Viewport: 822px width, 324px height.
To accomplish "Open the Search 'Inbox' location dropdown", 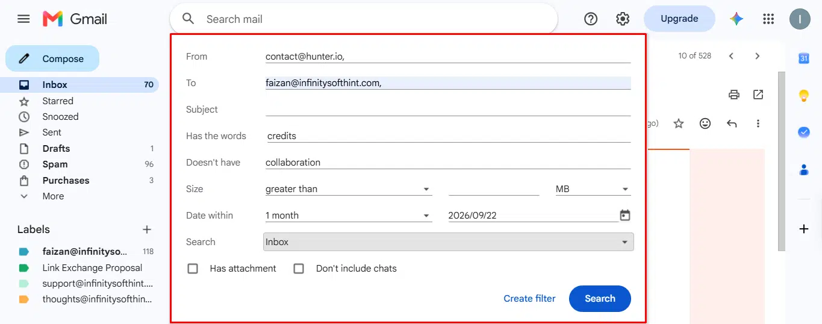I will [x=449, y=242].
